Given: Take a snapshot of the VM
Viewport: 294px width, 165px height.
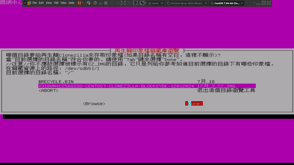Looking at the screenshot, I should (95, 3).
